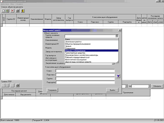164x123 pixels.
Task: Click the Name header in the dropdown list
Action: (92, 39)
